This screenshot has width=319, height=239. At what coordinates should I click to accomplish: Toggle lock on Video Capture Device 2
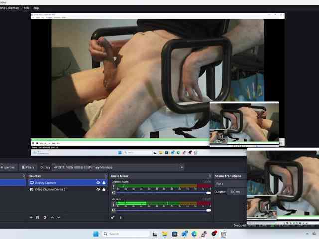(104, 189)
